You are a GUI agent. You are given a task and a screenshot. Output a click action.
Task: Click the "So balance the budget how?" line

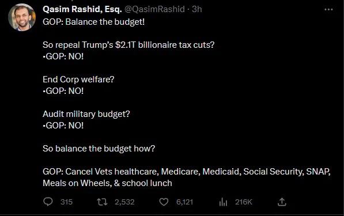click(x=99, y=149)
